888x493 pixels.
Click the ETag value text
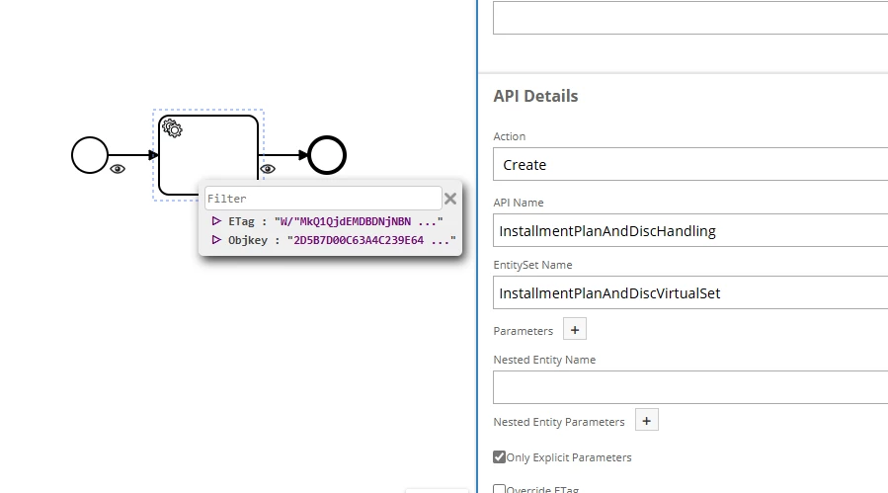[x=359, y=221]
